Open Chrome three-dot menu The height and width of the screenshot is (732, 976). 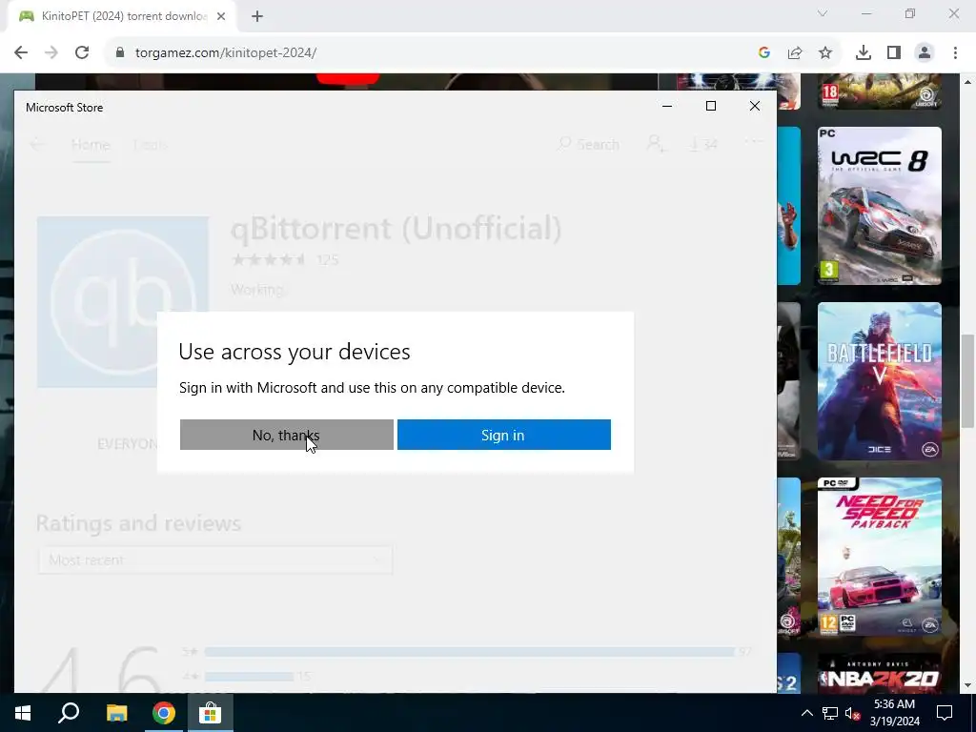955,53
